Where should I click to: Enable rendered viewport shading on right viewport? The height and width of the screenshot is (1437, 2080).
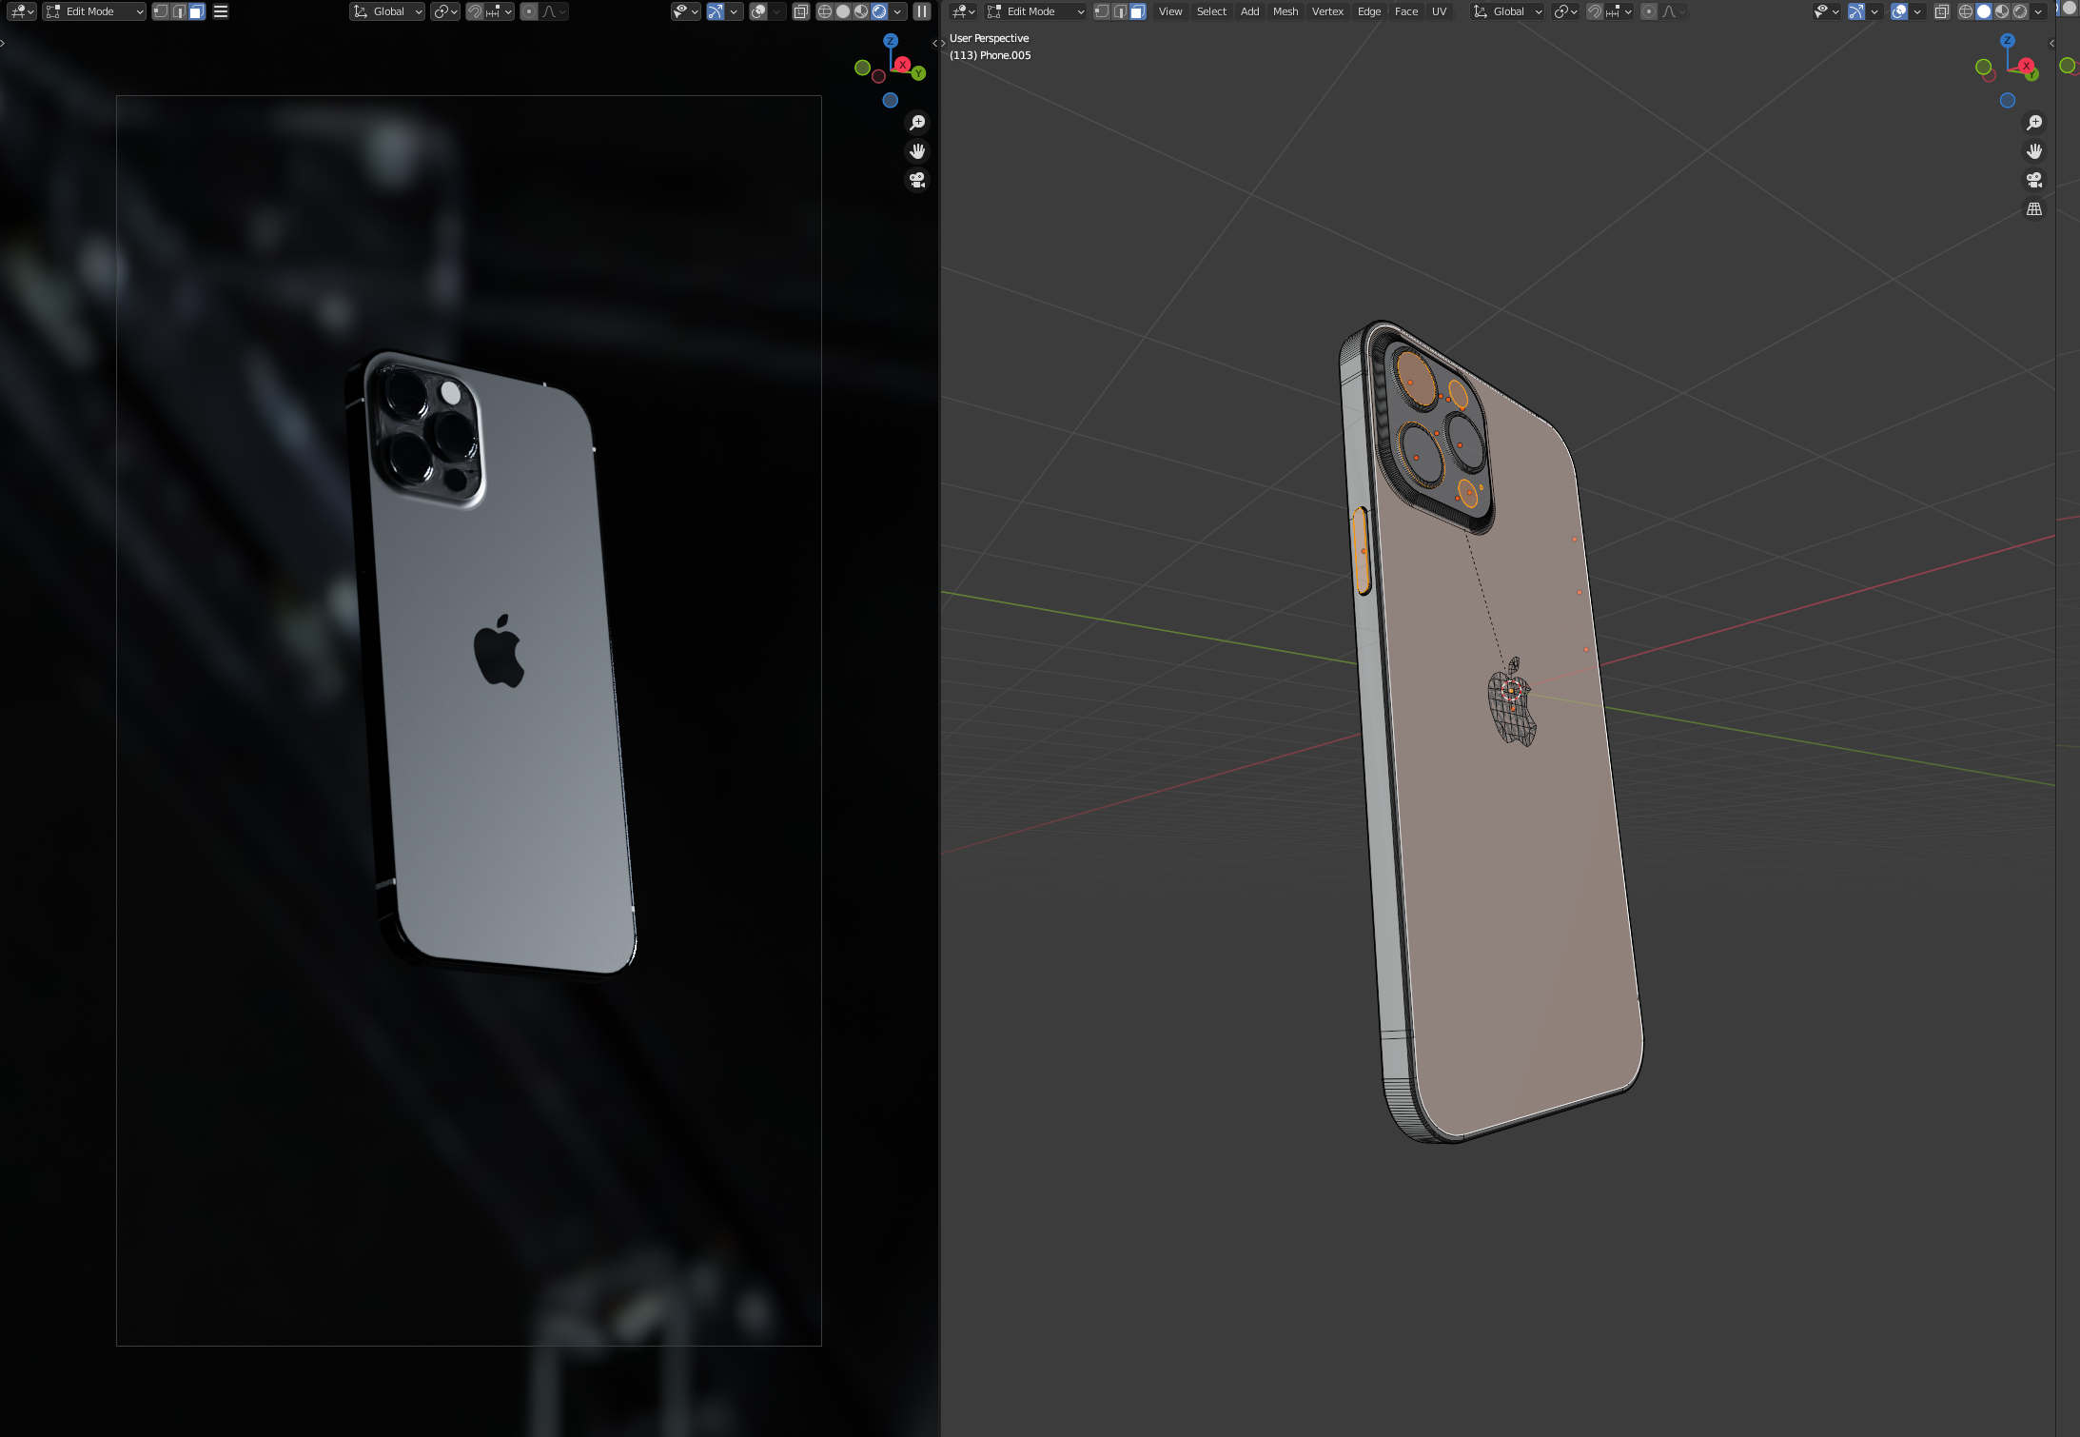[x=2019, y=11]
